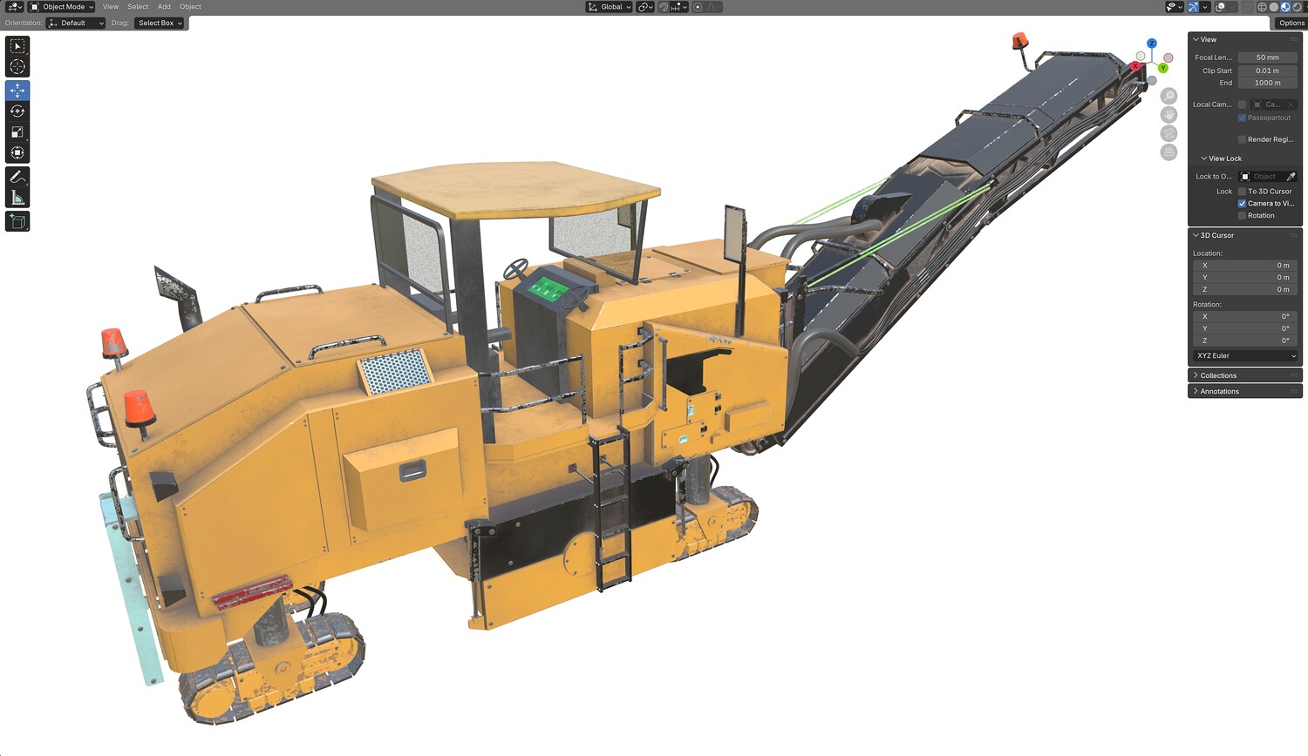Click the Options button
1308x756 pixels.
pos(1291,24)
